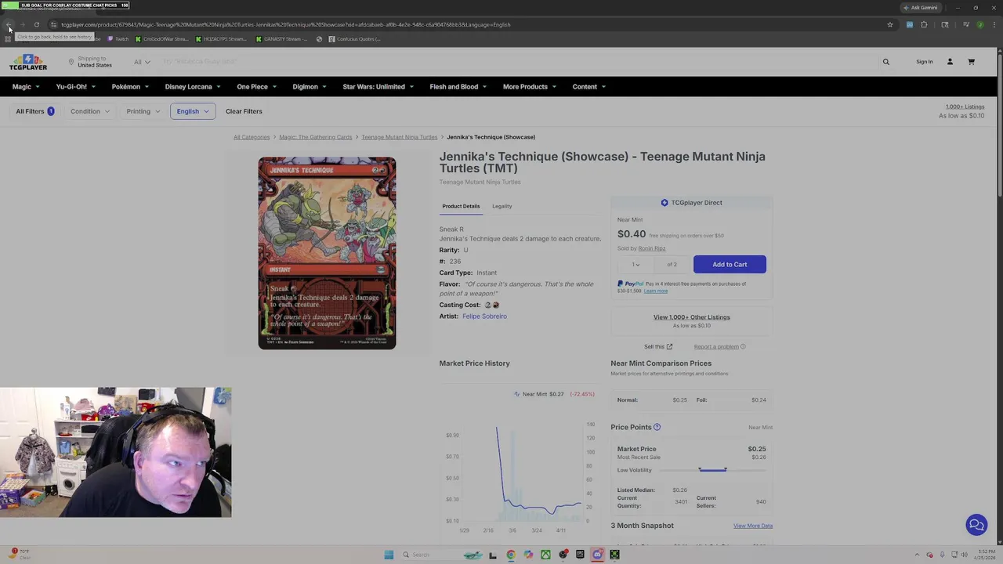This screenshot has height=564, width=1003.
Task: Open the Twitch bookmark
Action: (118, 38)
